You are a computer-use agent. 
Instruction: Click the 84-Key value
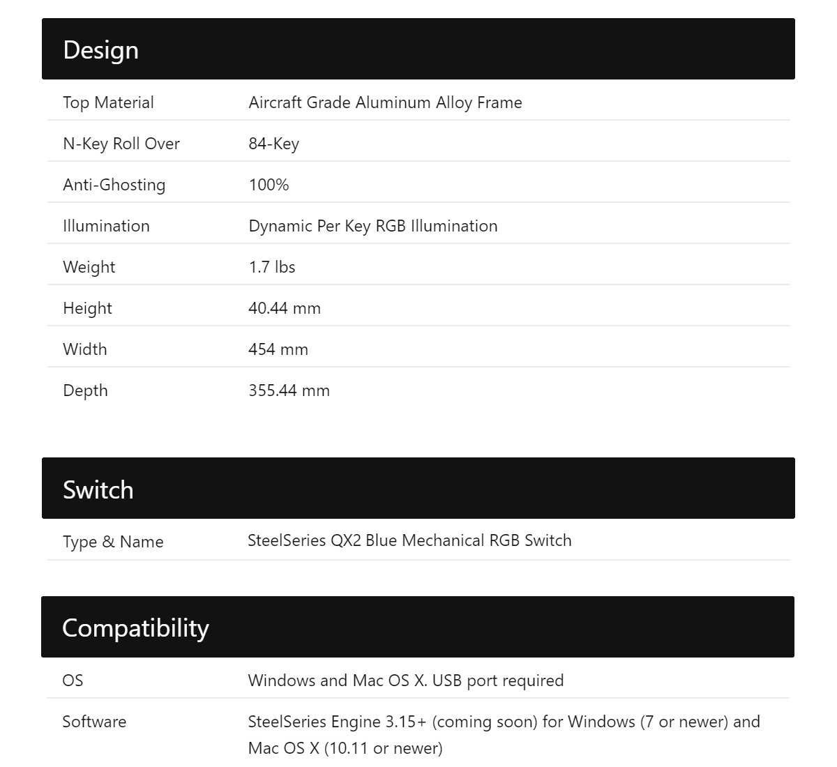273,144
